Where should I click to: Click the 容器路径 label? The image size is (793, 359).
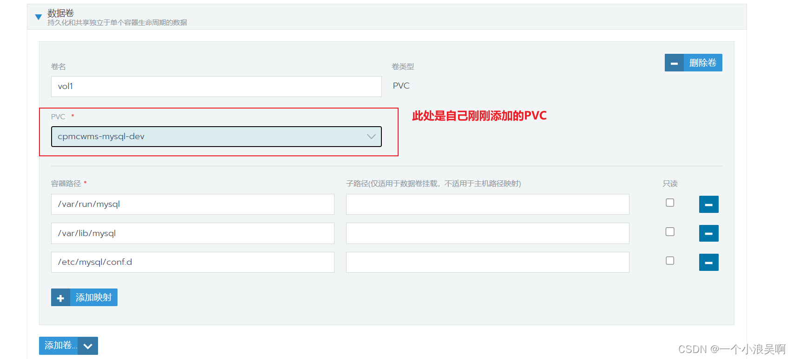(66, 184)
